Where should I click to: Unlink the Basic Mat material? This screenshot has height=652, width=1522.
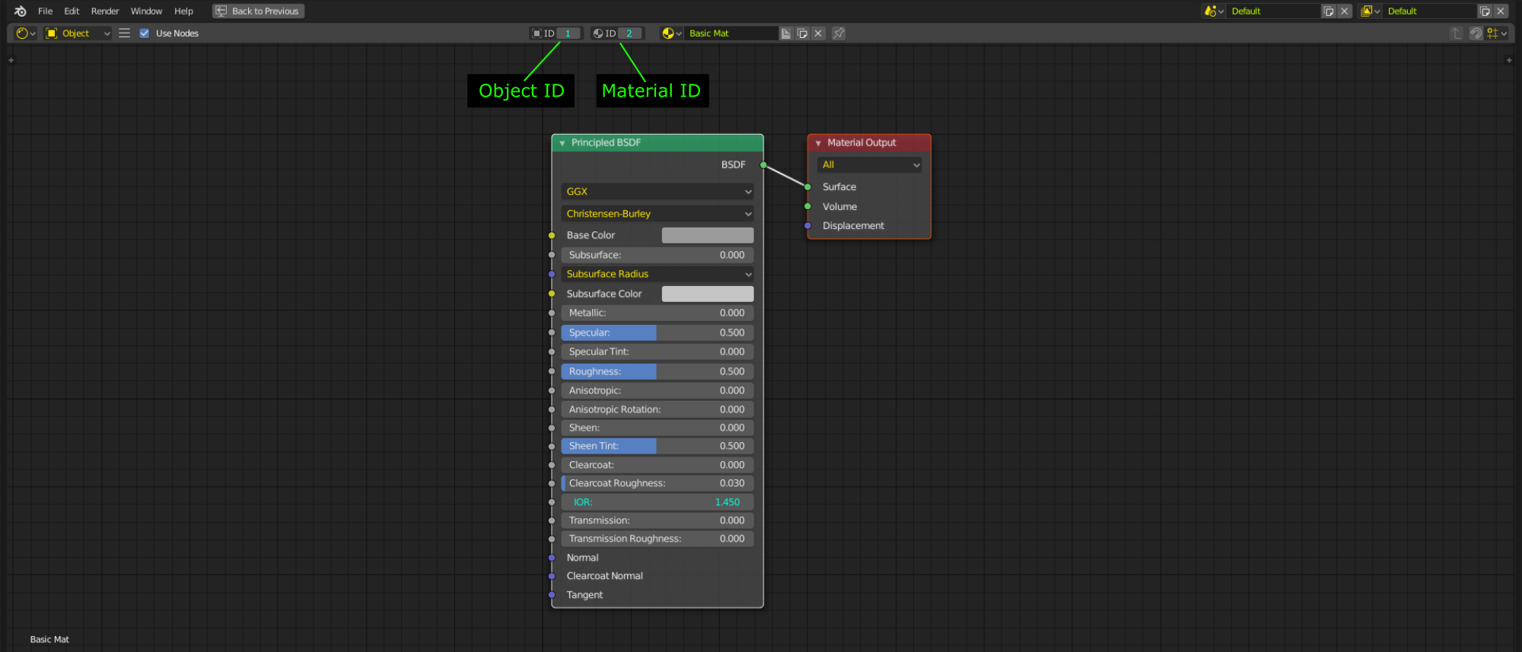click(x=818, y=33)
